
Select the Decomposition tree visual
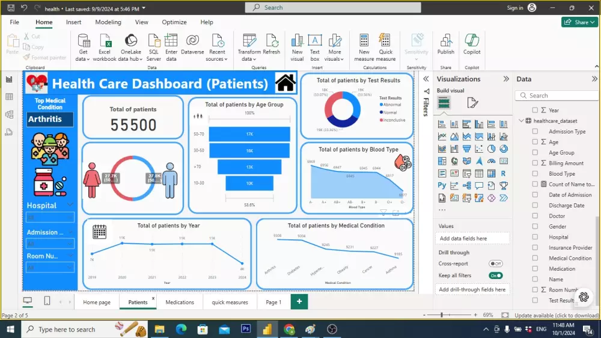click(x=466, y=186)
